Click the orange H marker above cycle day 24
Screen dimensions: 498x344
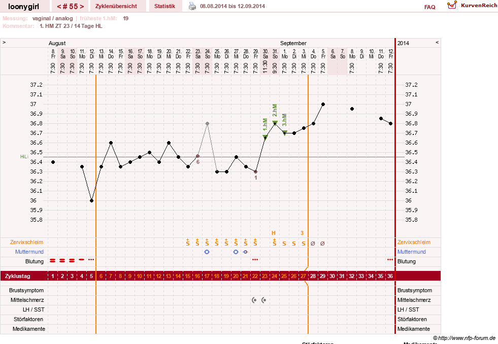(x=274, y=233)
